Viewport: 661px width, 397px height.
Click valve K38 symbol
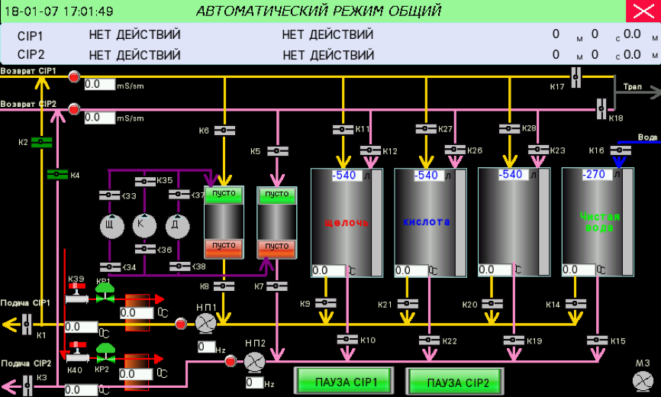coord(180,266)
